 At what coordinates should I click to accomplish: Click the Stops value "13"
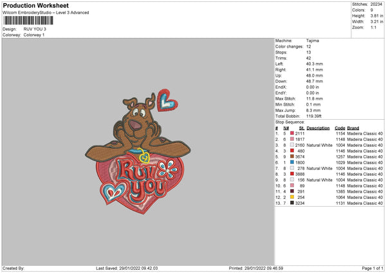308,52
